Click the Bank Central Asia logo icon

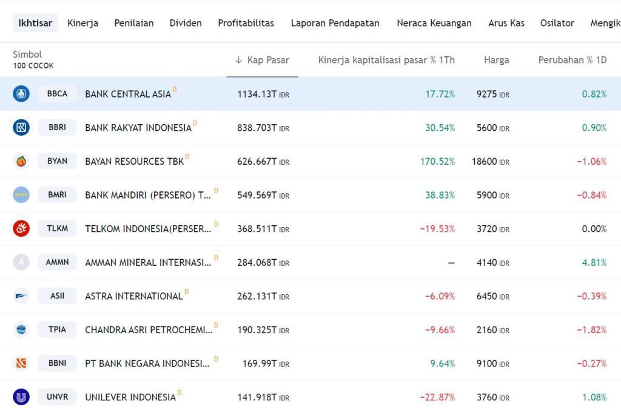point(22,94)
